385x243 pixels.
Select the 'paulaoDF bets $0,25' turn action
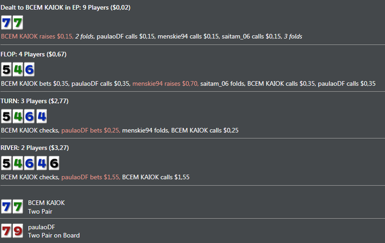coord(91,131)
